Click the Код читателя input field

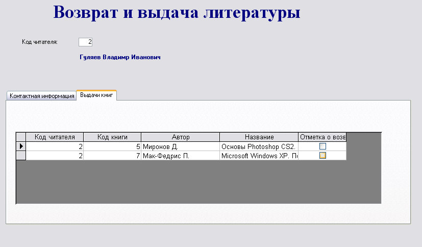pos(85,42)
